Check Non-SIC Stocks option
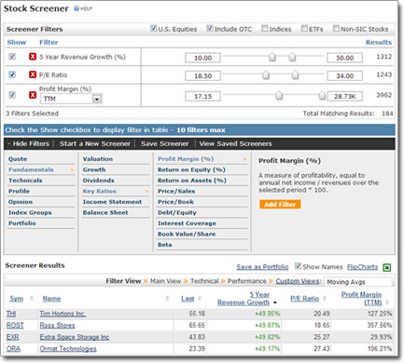 [336, 29]
